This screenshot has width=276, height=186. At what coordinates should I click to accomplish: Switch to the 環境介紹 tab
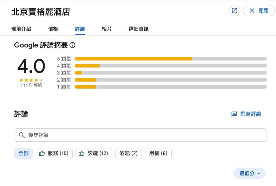click(x=21, y=29)
